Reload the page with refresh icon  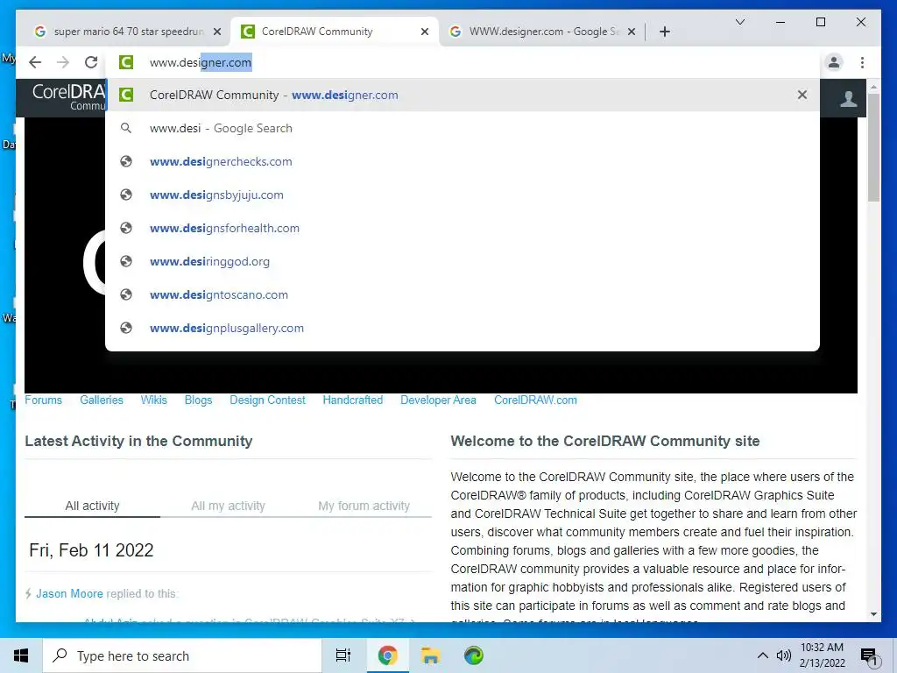click(x=91, y=62)
